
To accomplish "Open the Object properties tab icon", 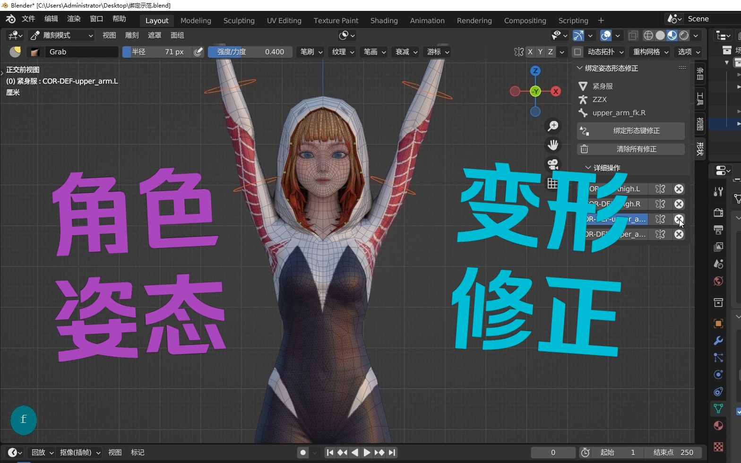I will coord(718,324).
